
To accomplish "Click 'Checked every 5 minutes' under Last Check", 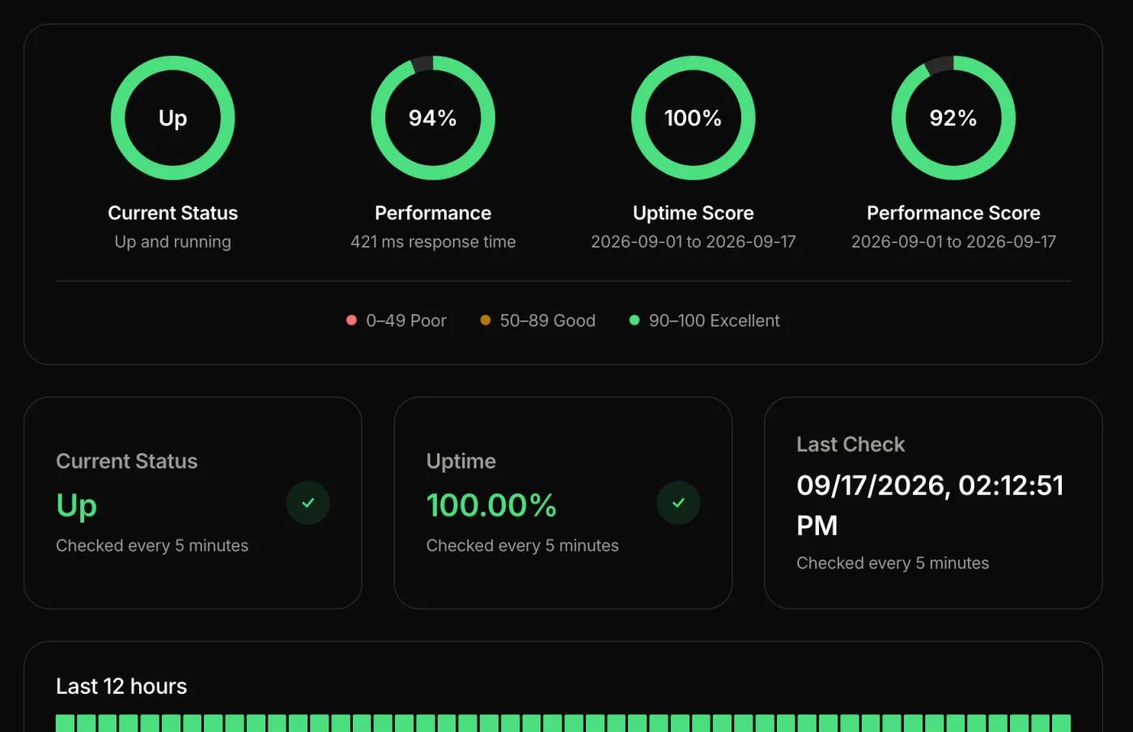I will point(893,563).
